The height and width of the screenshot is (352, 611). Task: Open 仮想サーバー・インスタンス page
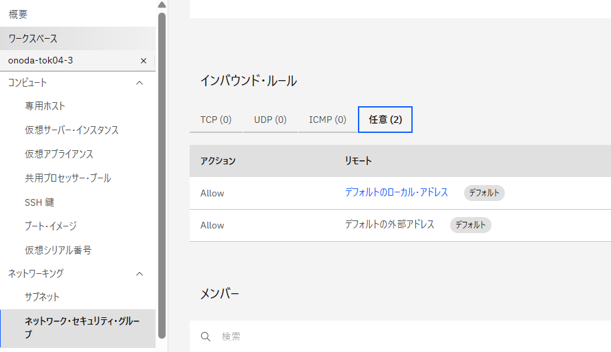[x=71, y=130]
